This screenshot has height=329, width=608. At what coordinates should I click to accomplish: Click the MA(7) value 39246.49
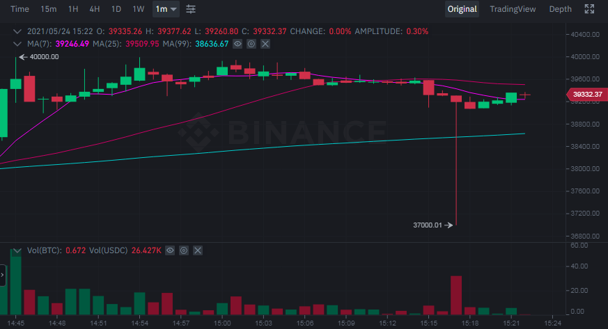tap(72, 44)
